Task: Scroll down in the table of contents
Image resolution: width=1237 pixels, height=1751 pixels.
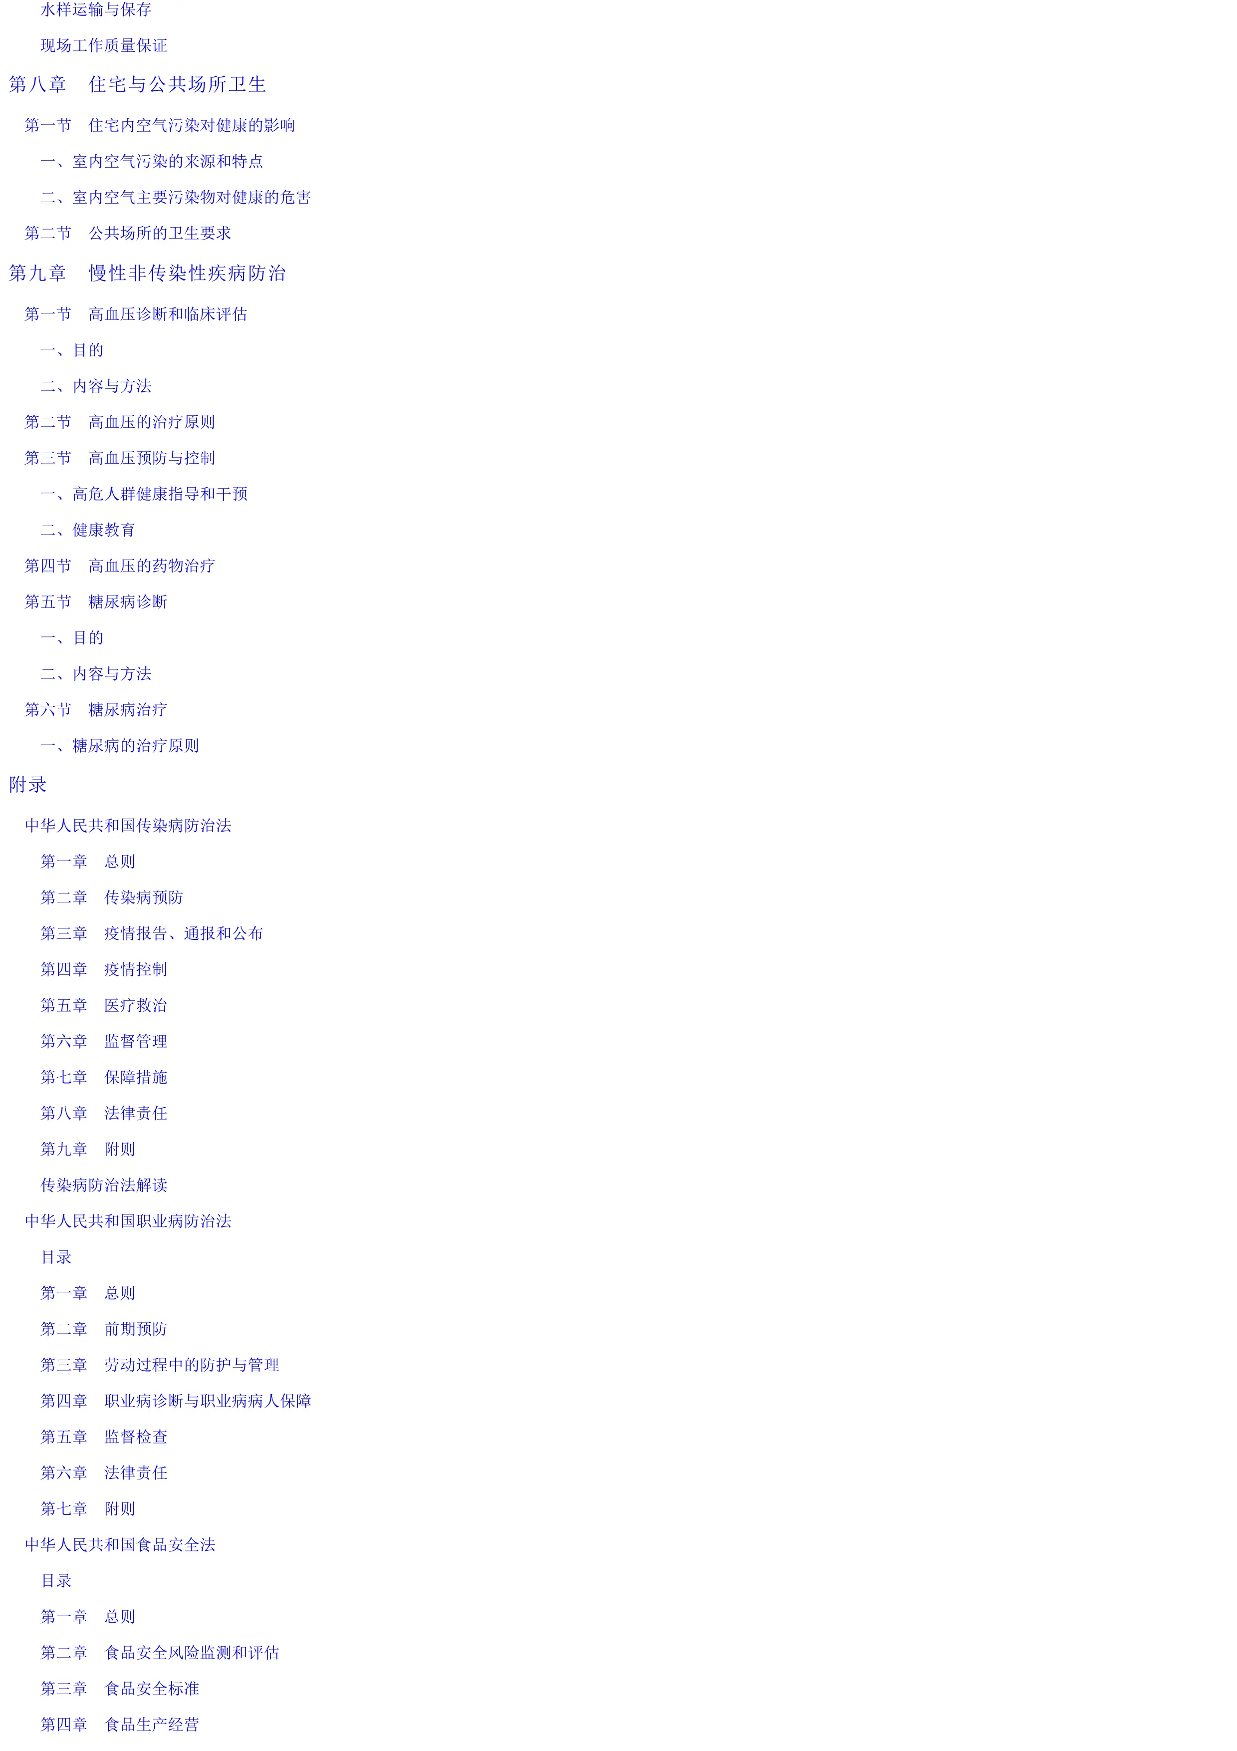Action: pyautogui.click(x=619, y=1727)
